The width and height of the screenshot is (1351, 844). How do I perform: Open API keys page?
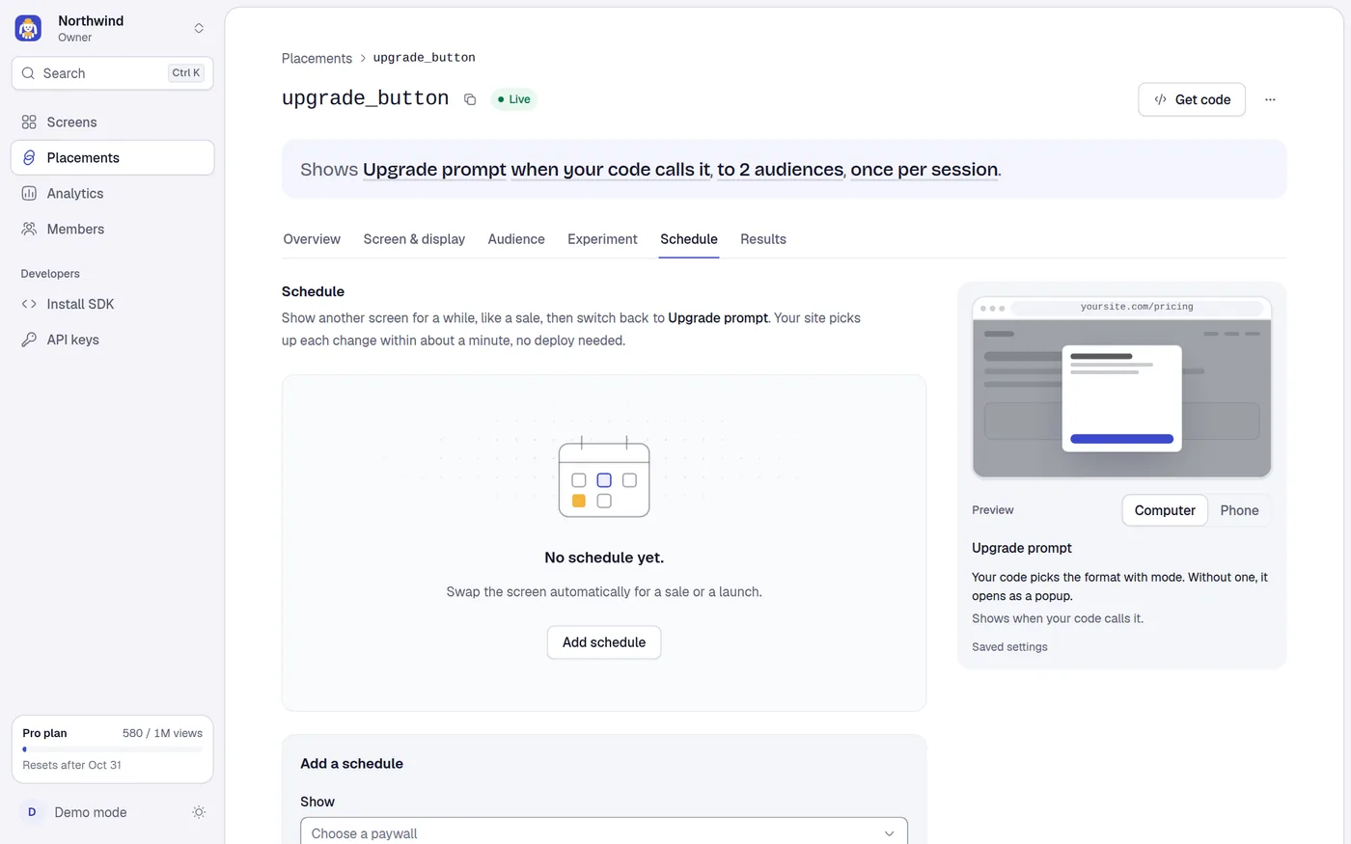tap(112, 340)
